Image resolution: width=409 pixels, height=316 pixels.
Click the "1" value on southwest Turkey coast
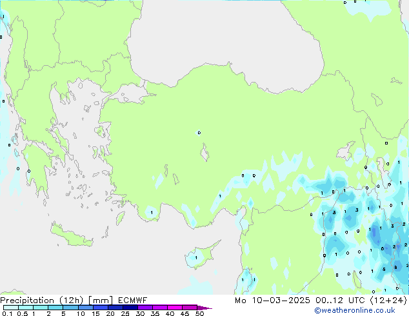click(152, 213)
